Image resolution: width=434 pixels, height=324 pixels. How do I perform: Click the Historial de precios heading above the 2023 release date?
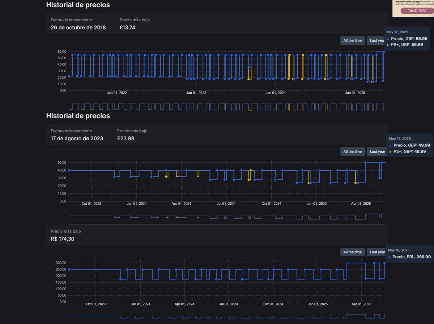[78, 116]
